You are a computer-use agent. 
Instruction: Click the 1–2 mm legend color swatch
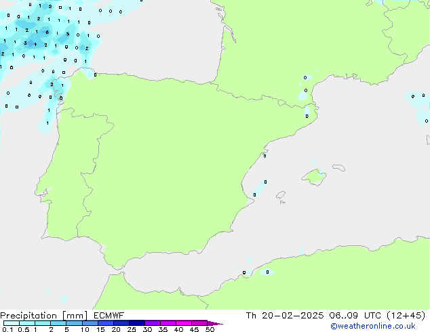(x=43, y=323)
